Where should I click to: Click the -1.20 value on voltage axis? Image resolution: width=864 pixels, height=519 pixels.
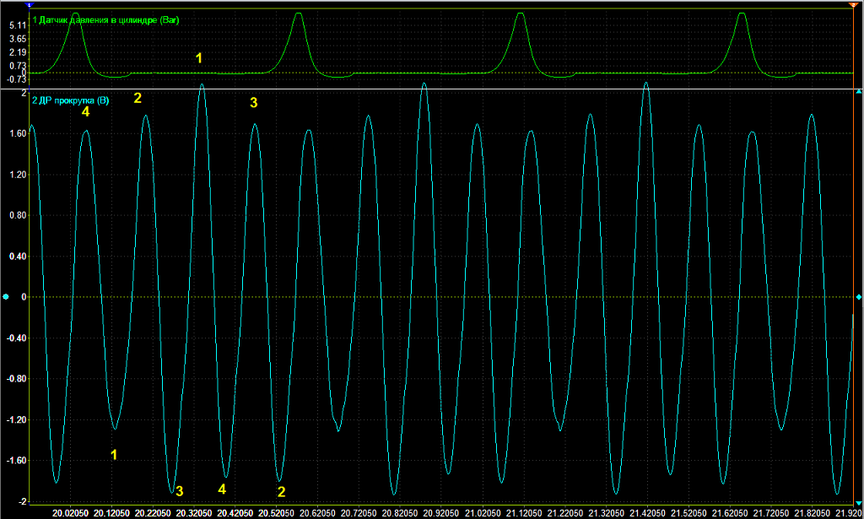pos(17,419)
